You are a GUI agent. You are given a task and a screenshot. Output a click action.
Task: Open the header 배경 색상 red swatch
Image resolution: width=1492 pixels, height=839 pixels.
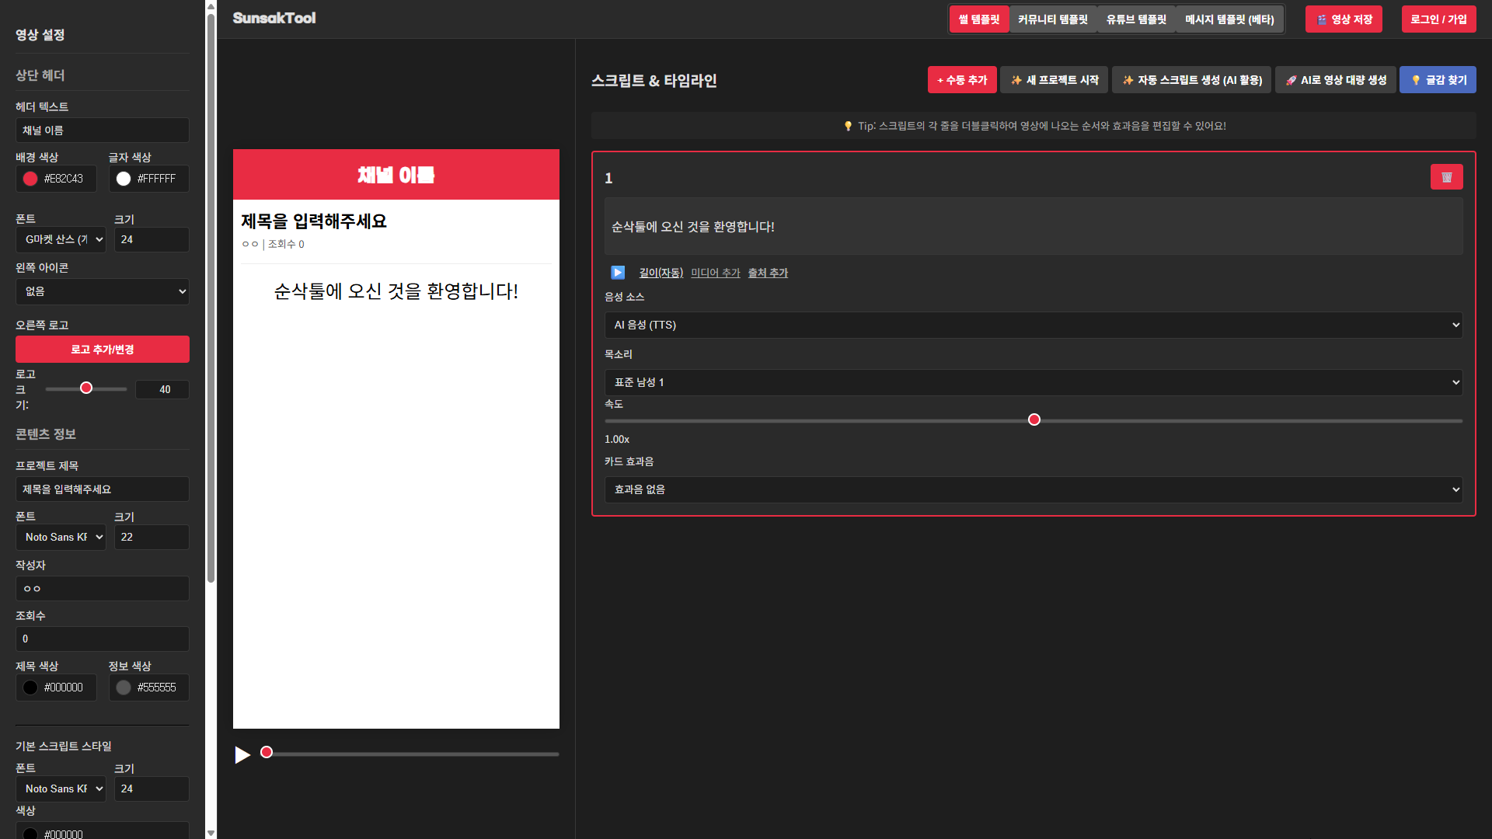[x=30, y=179]
